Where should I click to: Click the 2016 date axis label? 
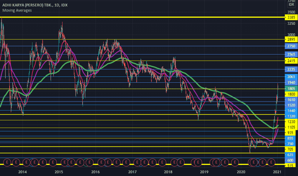(95, 172)
